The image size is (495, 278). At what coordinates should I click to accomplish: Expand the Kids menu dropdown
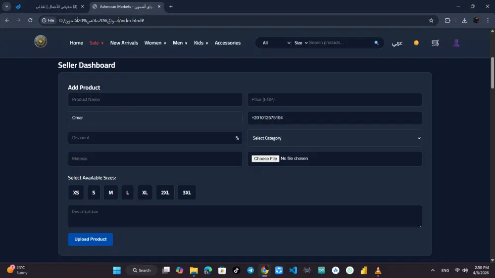201,43
